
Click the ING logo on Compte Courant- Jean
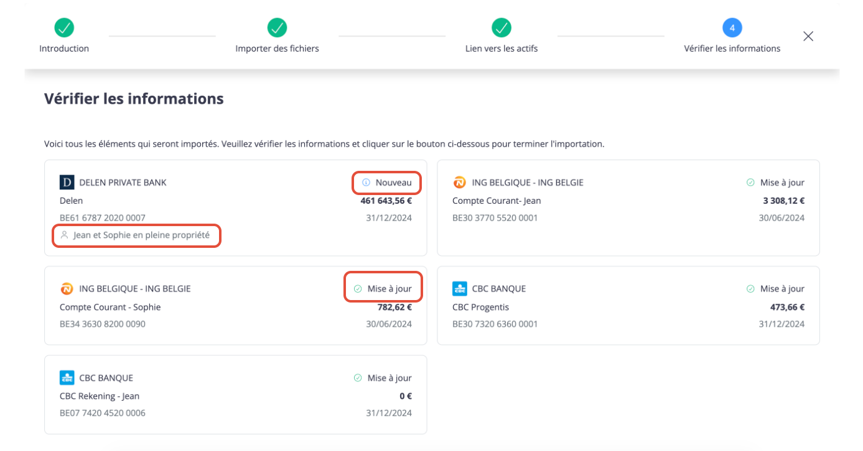point(460,183)
